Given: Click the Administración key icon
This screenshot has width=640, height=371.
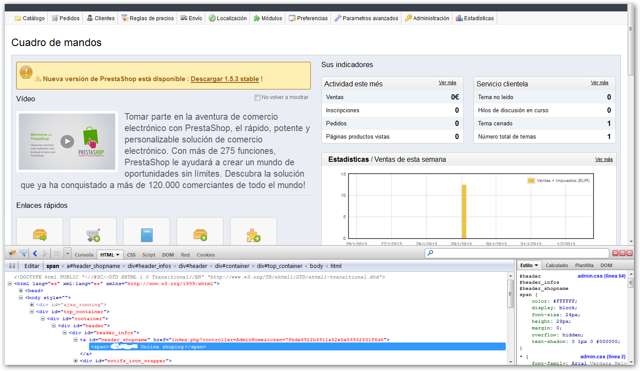Looking at the screenshot, I should point(409,18).
